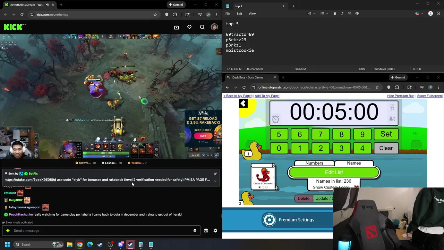This screenshot has width=444, height=250.
Task: Open Extensions puzzle icon in Kick browser window
Action: click(x=175, y=15)
